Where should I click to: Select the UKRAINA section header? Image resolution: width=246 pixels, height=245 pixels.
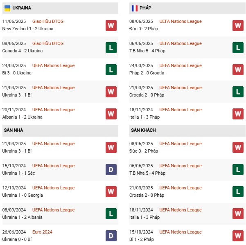click(x=22, y=8)
